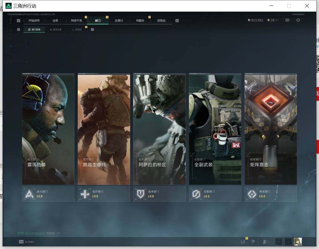Viewport: 319px width, 249px height.
Task: Click the 战斗部门 LV.3 department button
Action: [x=48, y=194]
